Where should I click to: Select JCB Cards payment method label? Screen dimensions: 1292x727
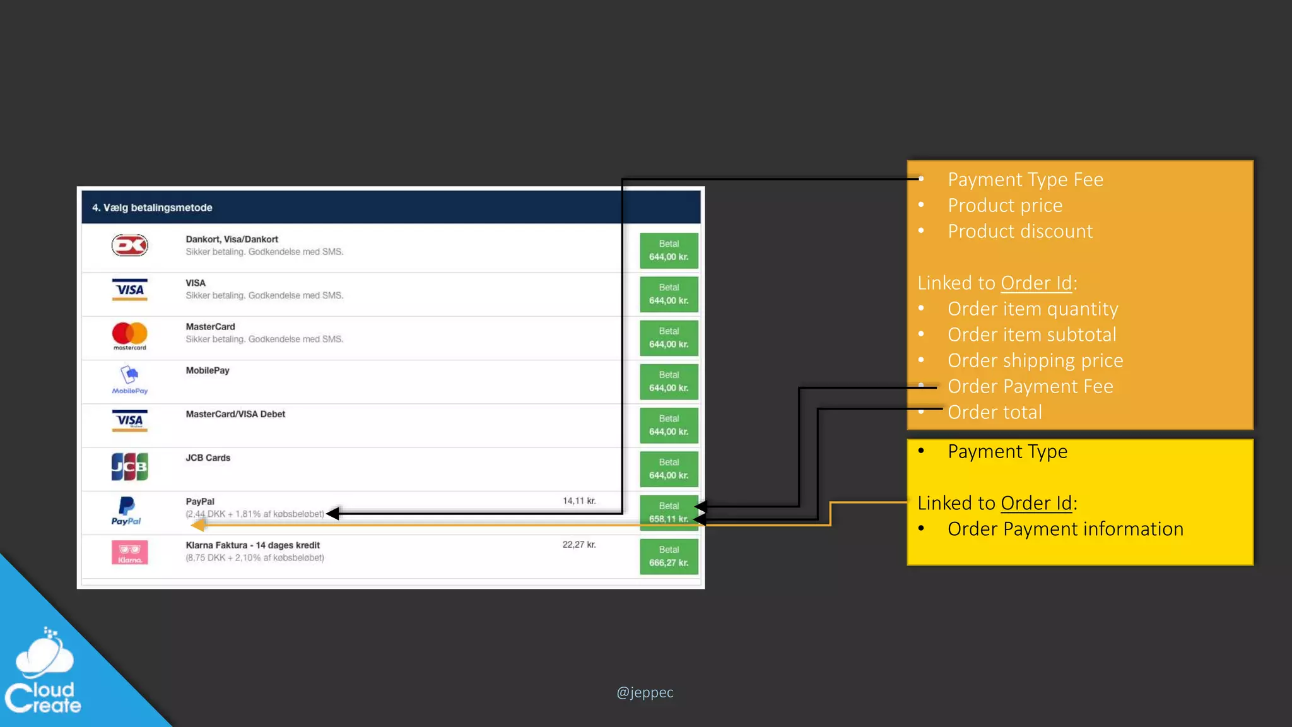[x=208, y=458]
